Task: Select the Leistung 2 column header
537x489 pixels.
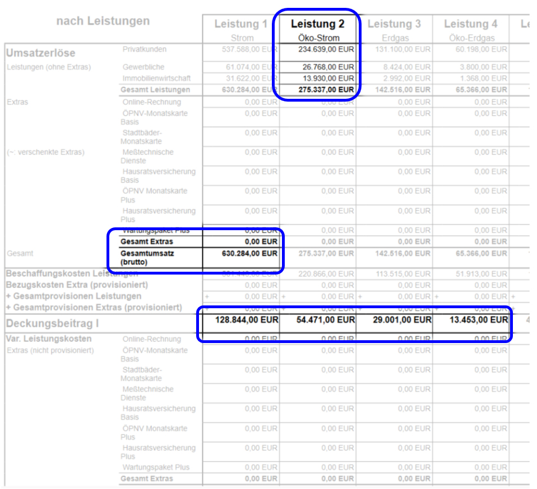Action: [x=317, y=24]
